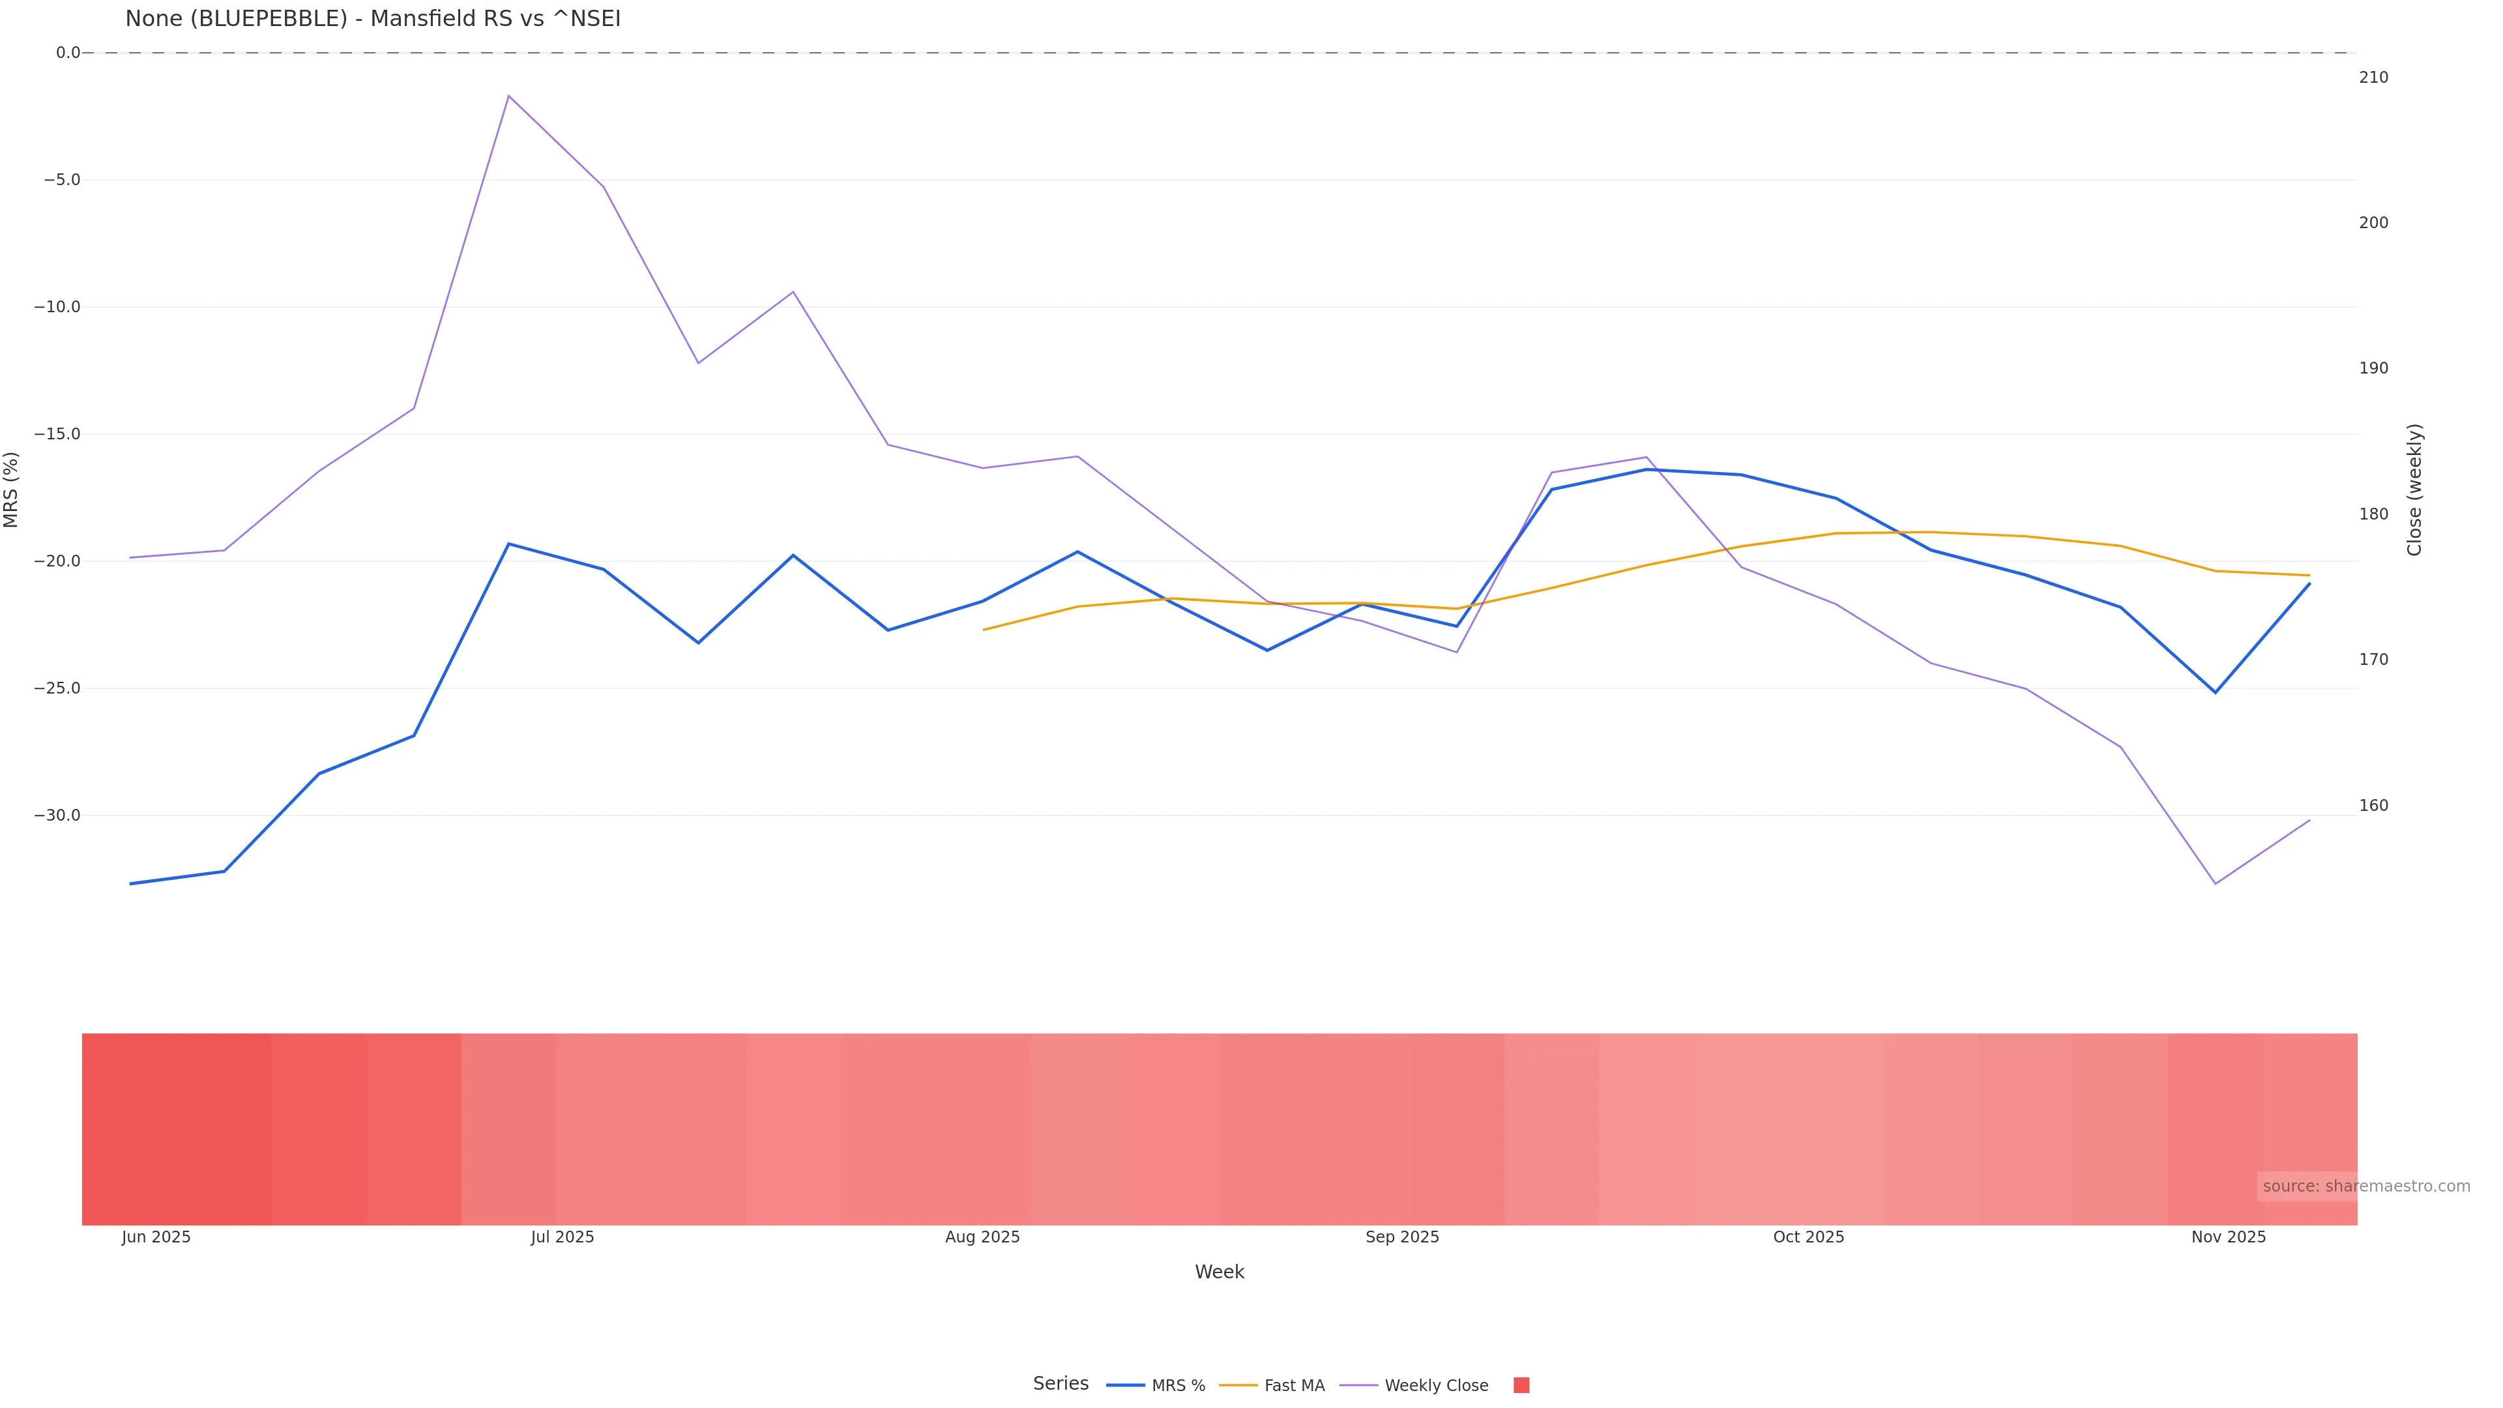Select the Aug 2025 axis label

click(982, 1237)
